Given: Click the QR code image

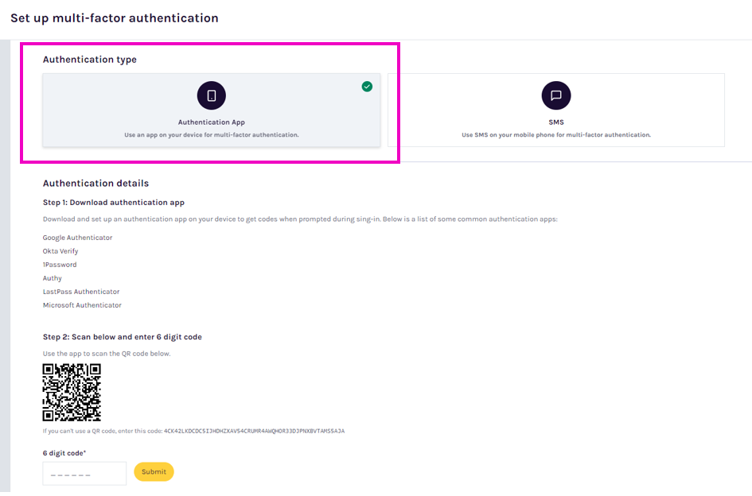Looking at the screenshot, I should click(72, 392).
